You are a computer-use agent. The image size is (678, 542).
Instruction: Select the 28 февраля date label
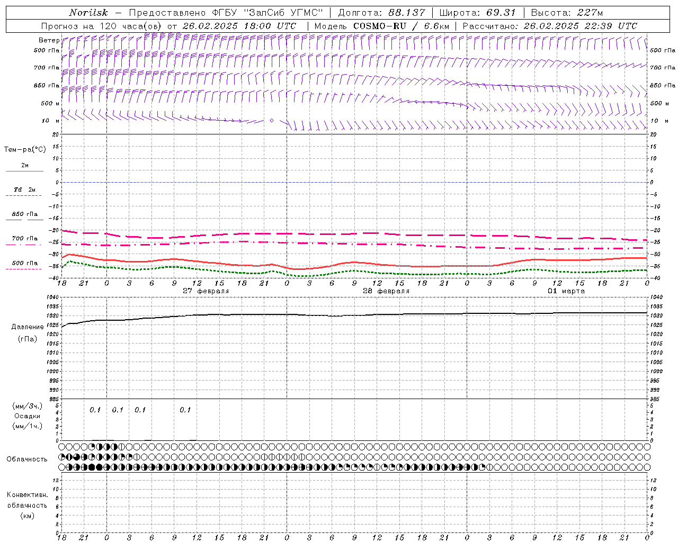coord(386,291)
